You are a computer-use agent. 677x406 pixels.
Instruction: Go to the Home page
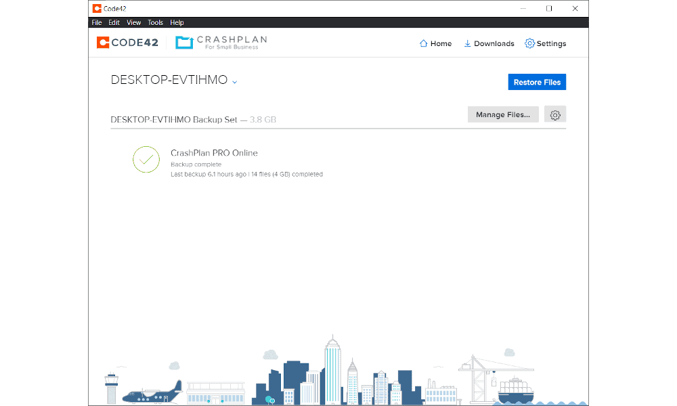pos(435,43)
